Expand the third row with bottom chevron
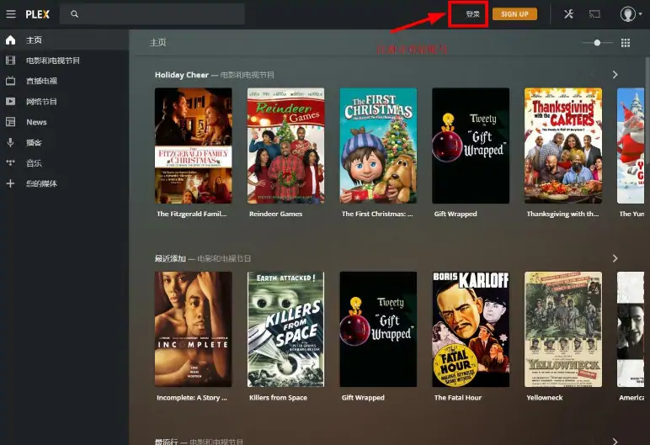 click(615, 442)
